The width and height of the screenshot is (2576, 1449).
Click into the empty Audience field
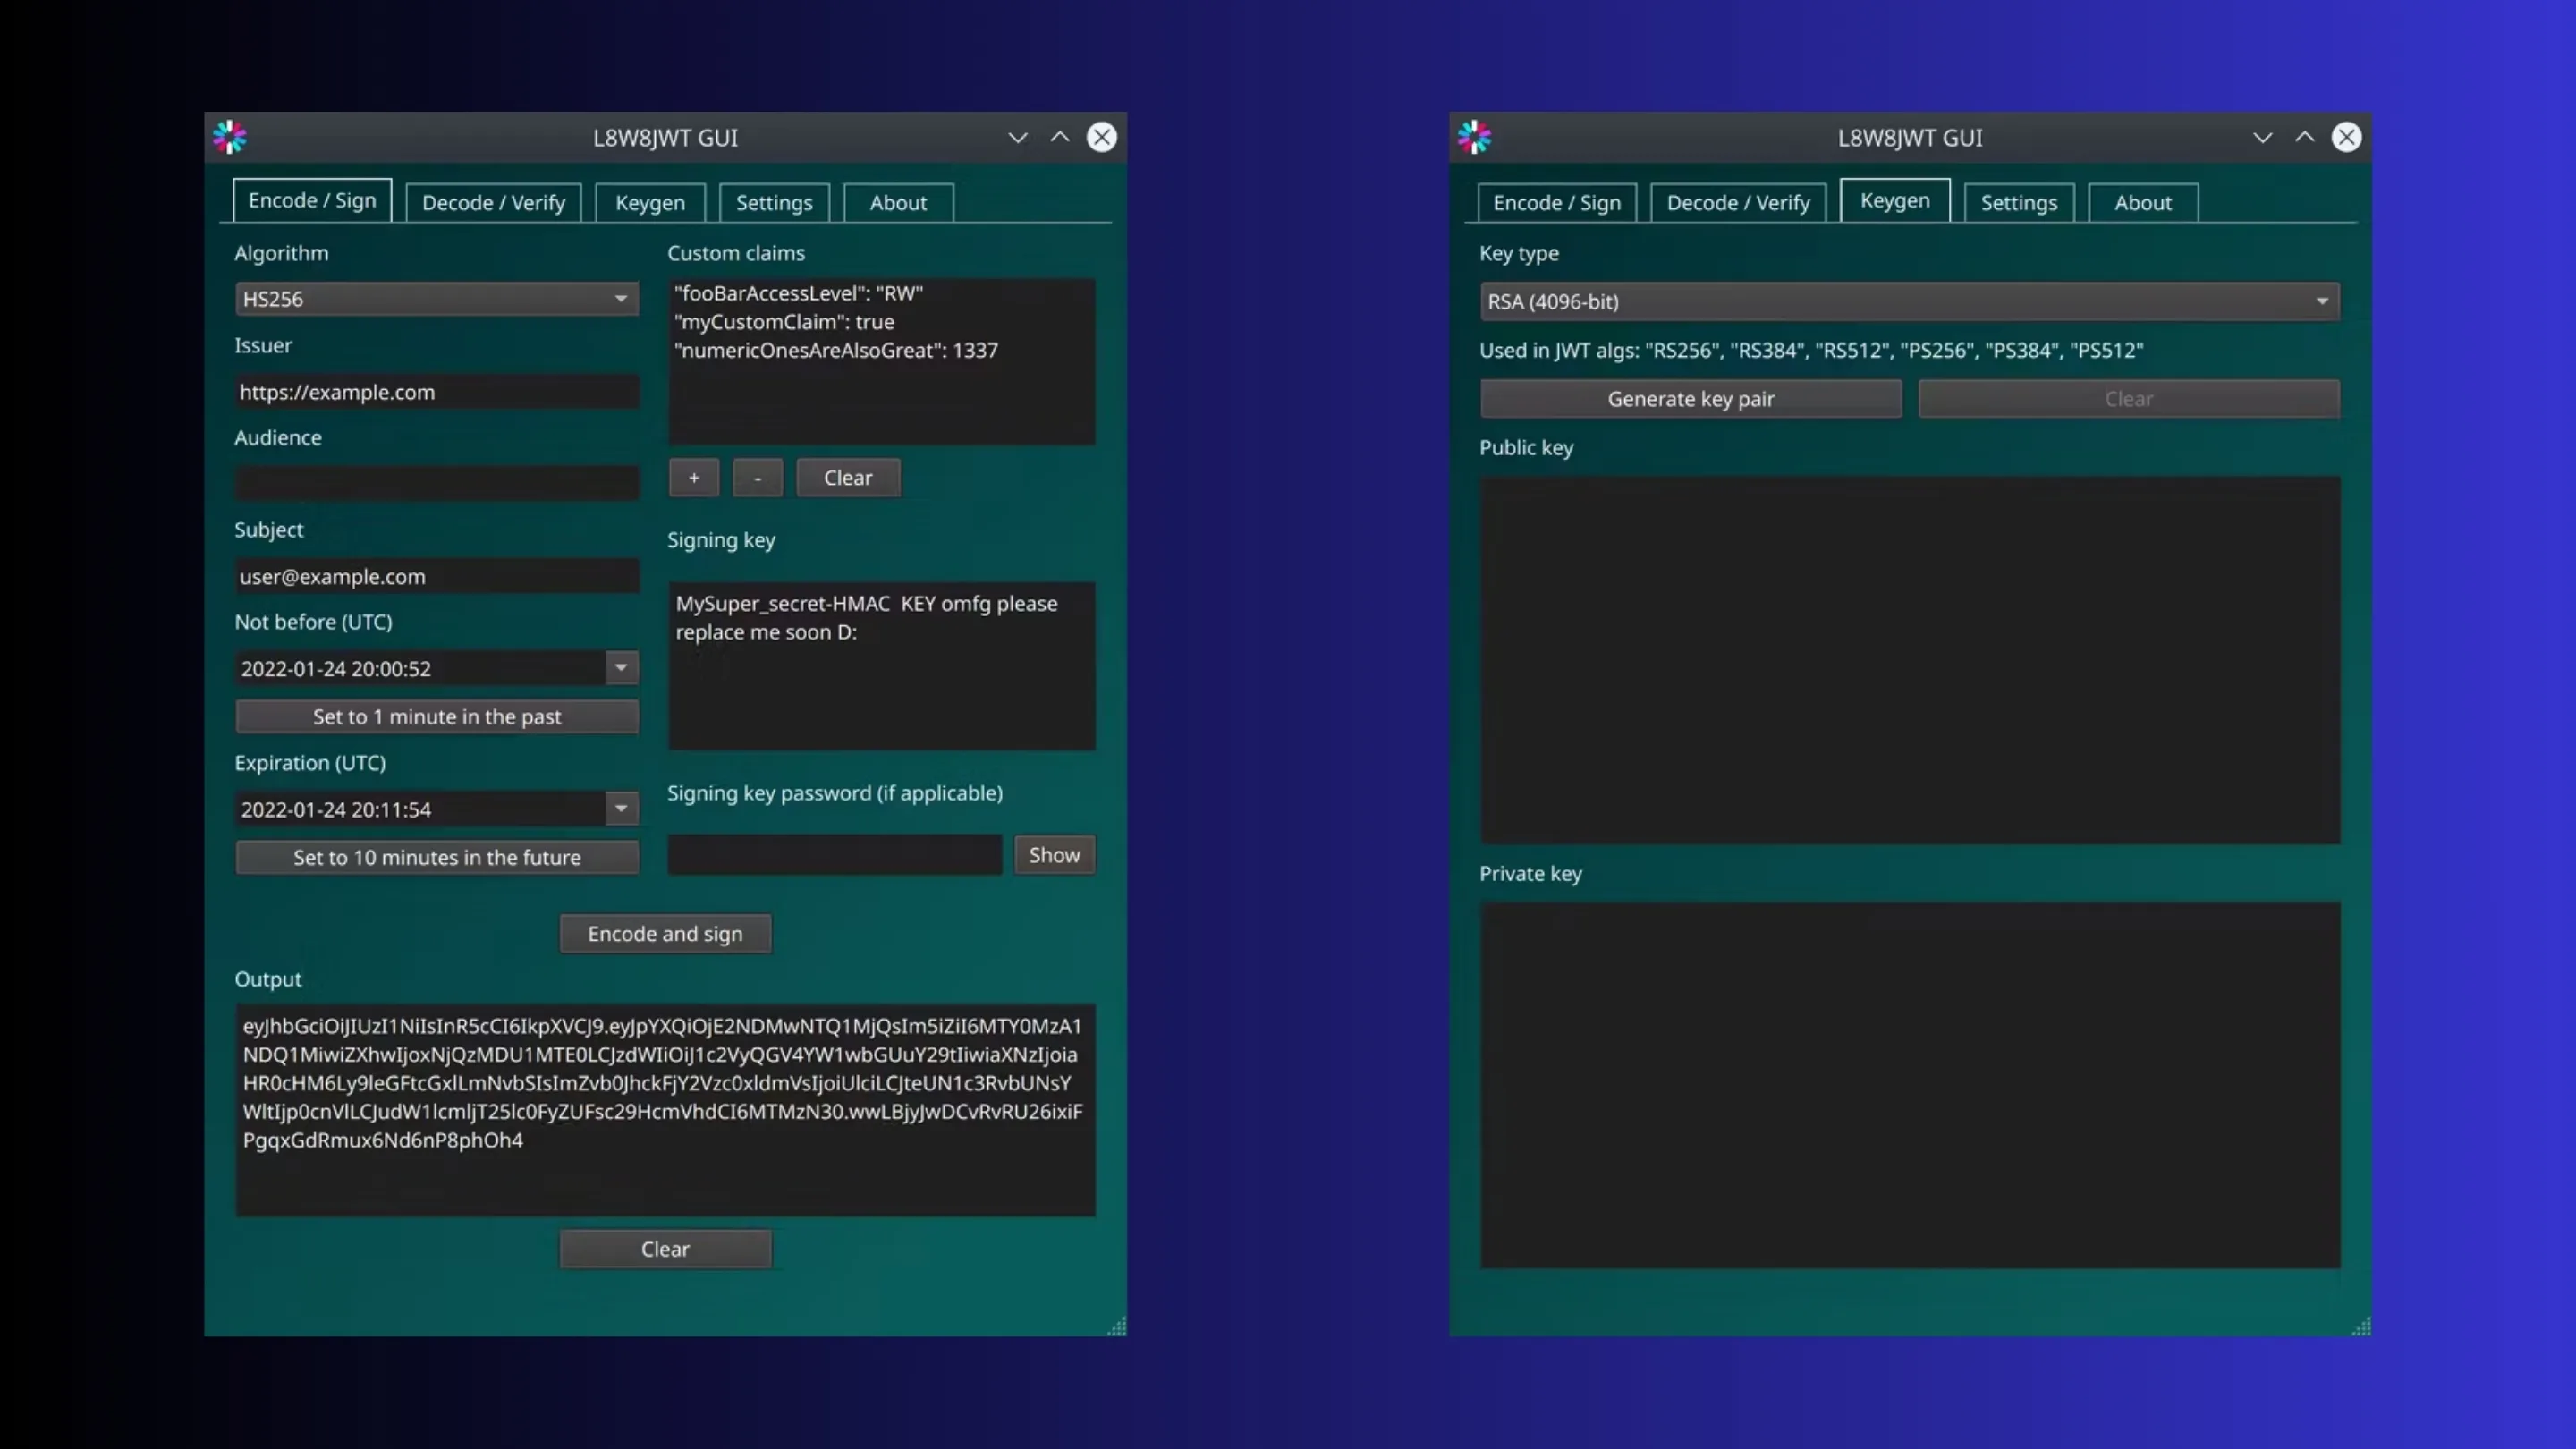(437, 484)
